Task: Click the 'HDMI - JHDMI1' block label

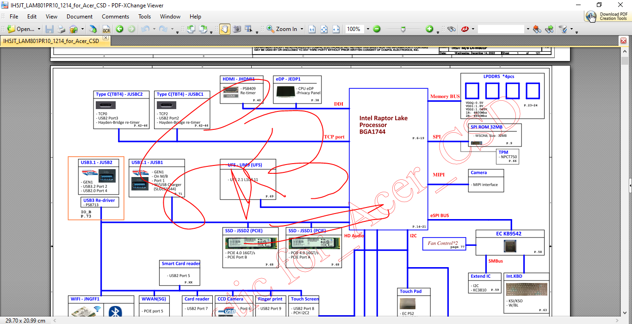Action: [239, 79]
